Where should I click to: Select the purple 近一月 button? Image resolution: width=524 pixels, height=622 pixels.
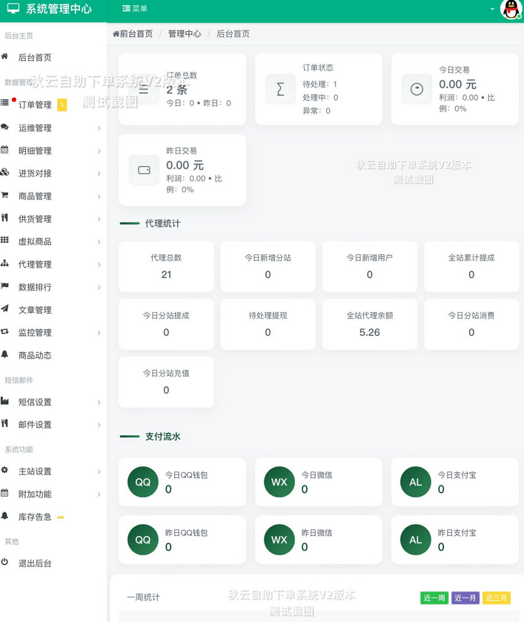pyautogui.click(x=465, y=598)
